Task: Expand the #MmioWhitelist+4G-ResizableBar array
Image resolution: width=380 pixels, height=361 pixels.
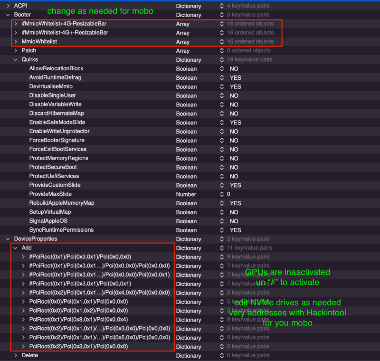Action: click(x=15, y=24)
